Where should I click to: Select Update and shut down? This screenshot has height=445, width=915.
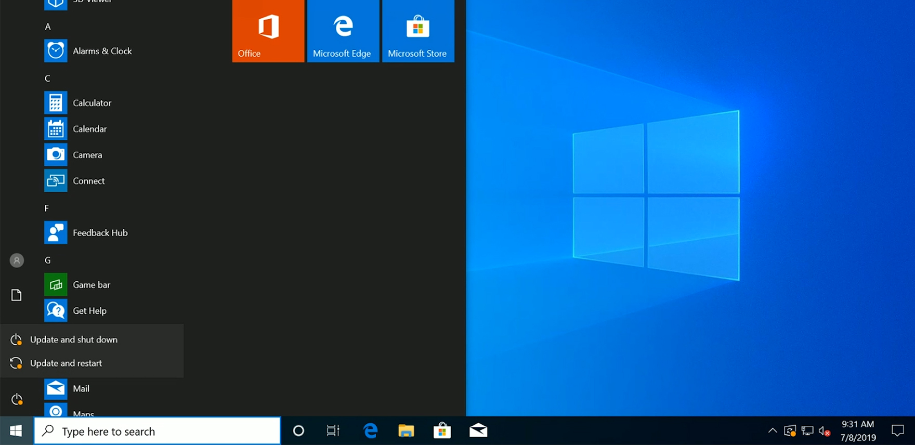coord(92,339)
